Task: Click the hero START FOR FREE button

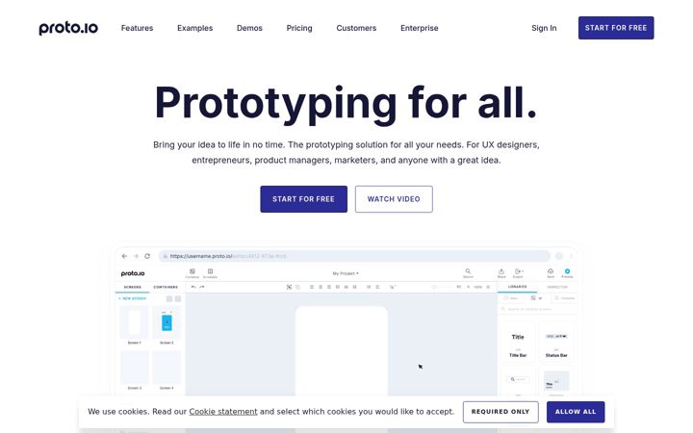Action: pos(303,199)
